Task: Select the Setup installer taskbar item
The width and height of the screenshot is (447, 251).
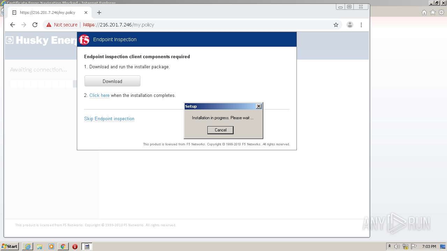Action: pos(87,246)
